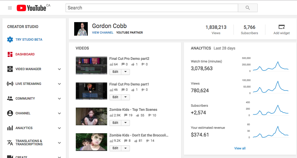The height and width of the screenshot is (158, 297).
Task: Open Zombie Kids - Don't Eat the Broccoli title
Action: (x=139, y=135)
